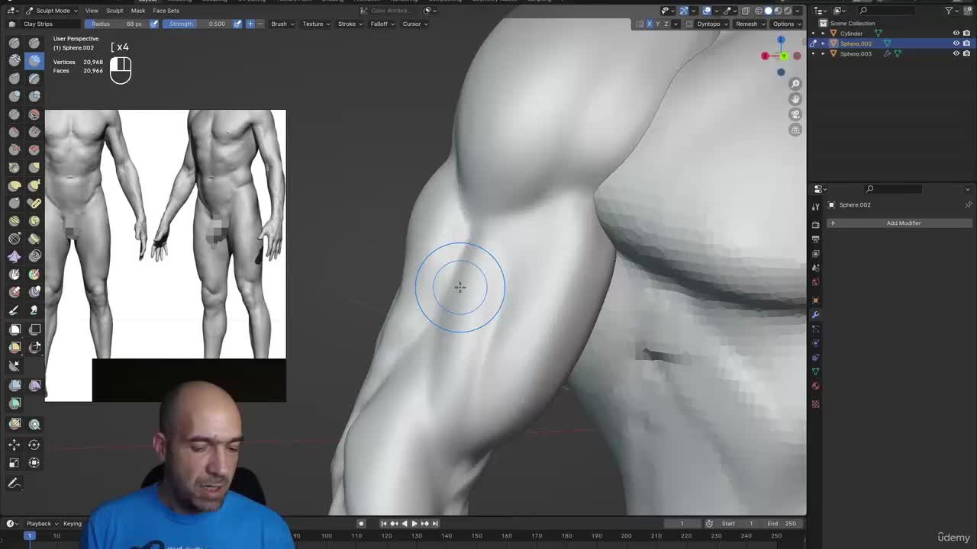Screen dimensions: 977x549
Task: Click the blue Z axis navigation gizmo
Action: click(x=780, y=40)
